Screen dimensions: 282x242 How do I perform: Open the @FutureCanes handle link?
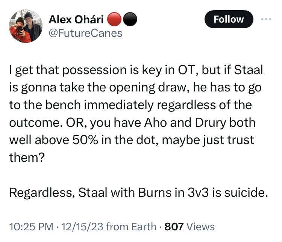86,33
